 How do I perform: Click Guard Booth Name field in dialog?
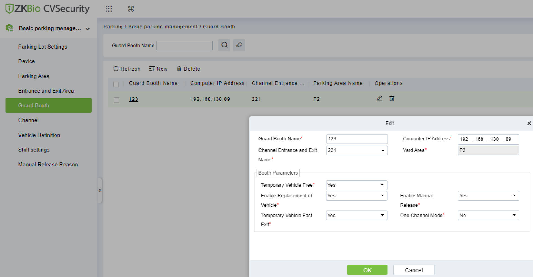coord(357,139)
